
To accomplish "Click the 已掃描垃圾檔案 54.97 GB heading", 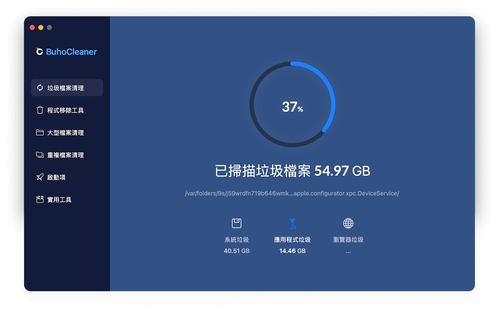I will tap(293, 171).
